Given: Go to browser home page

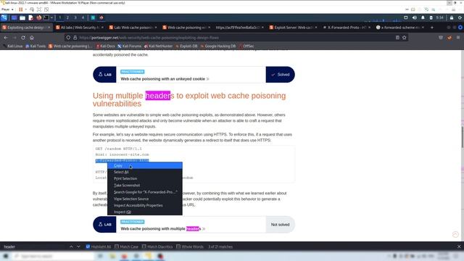Looking at the screenshot, I should [32, 38].
